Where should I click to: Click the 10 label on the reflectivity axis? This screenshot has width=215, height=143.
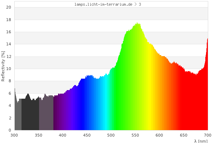(9, 69)
